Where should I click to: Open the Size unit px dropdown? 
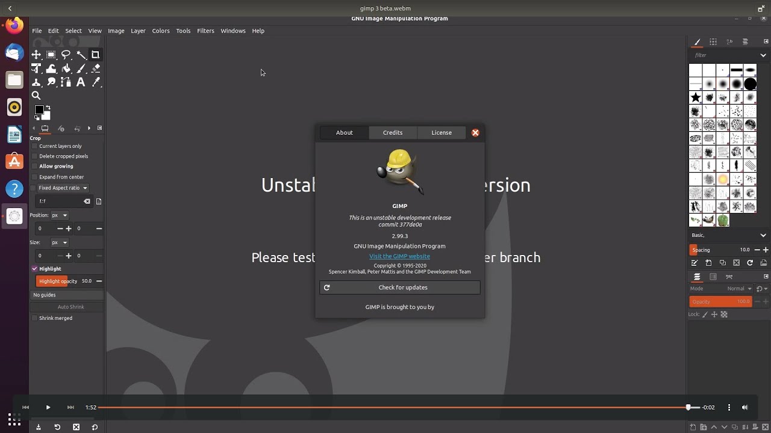(x=59, y=242)
